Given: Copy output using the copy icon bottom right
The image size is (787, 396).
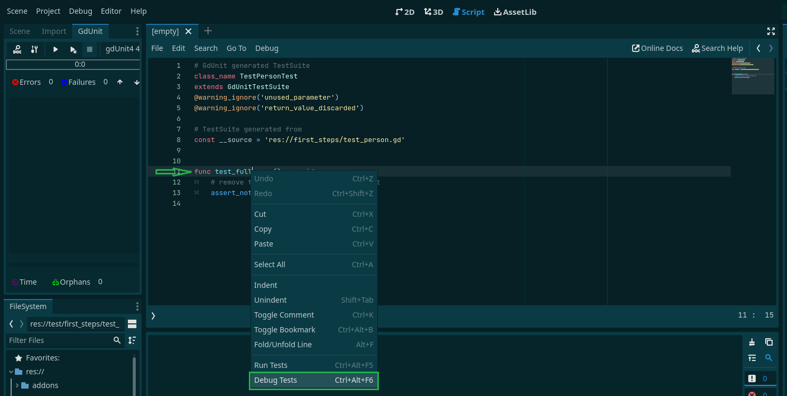Looking at the screenshot, I should (x=769, y=342).
